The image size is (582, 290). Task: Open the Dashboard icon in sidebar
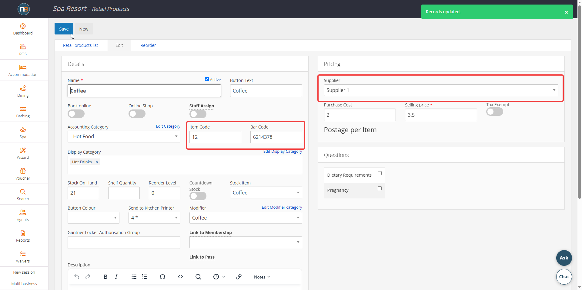click(23, 26)
